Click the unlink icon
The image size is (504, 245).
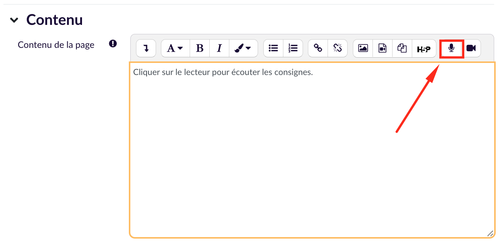pos(337,48)
